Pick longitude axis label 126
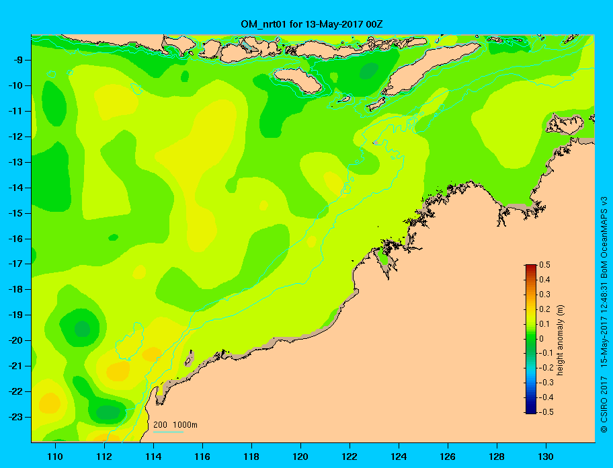This screenshot has height=468, width=613. [448, 457]
